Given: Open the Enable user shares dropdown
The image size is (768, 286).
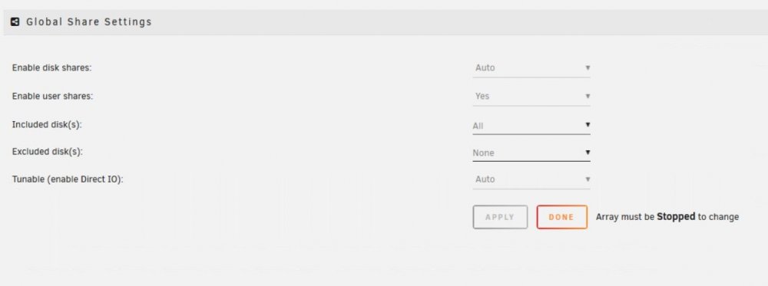Looking at the screenshot, I should (x=531, y=97).
